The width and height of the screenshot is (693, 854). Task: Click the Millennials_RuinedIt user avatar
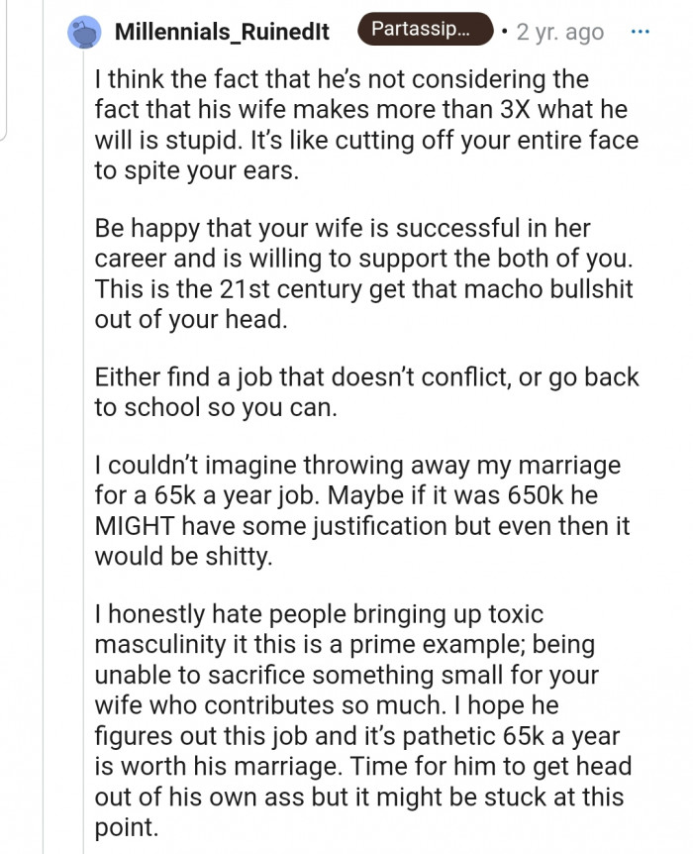(x=82, y=33)
